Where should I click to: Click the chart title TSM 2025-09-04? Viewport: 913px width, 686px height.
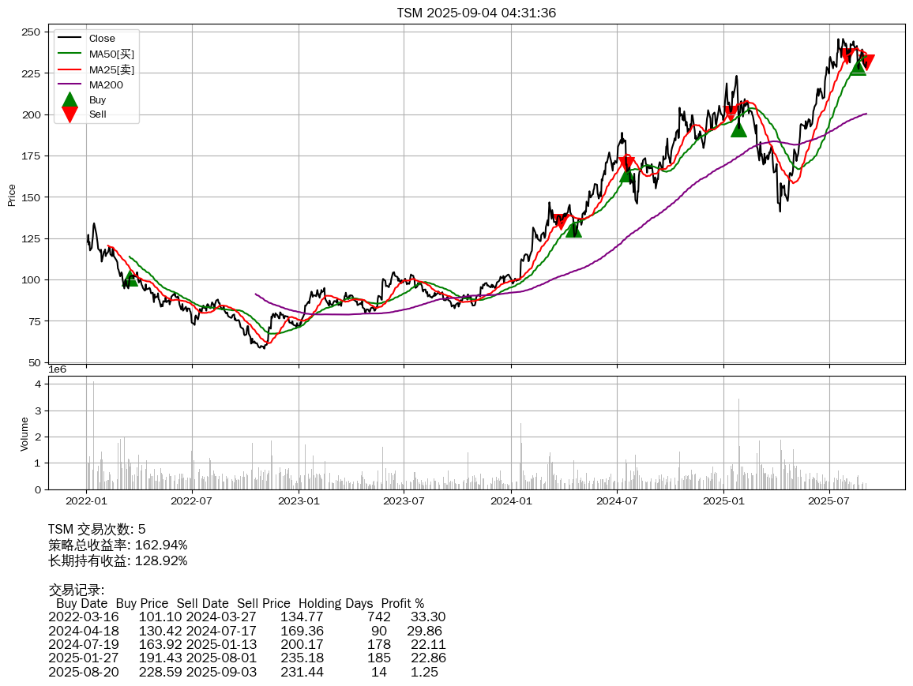pos(476,13)
